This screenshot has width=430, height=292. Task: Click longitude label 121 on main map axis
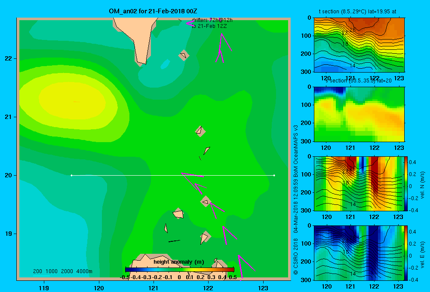[x=154, y=288]
